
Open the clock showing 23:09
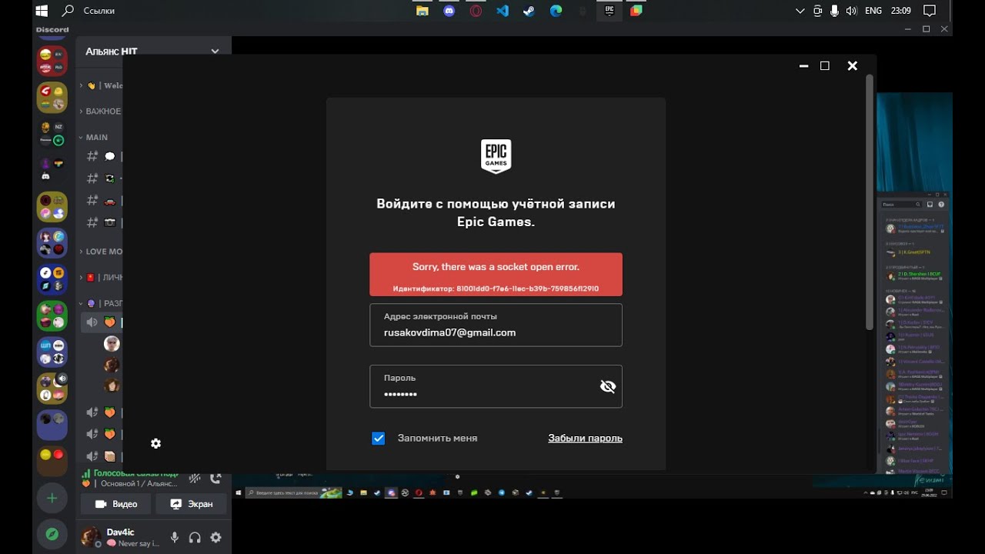click(901, 11)
